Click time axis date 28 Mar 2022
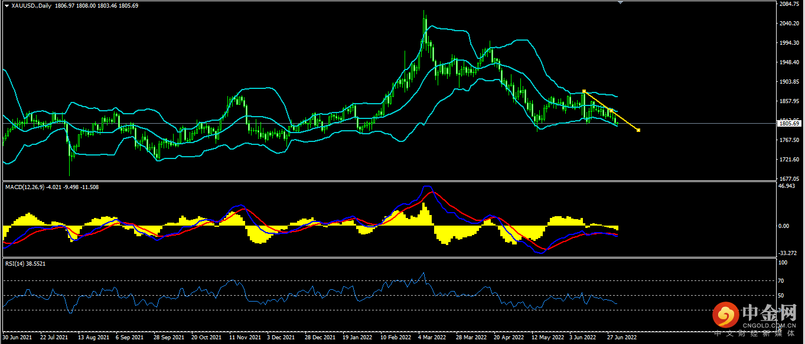Screen dimensions: 805x344 point(471,338)
